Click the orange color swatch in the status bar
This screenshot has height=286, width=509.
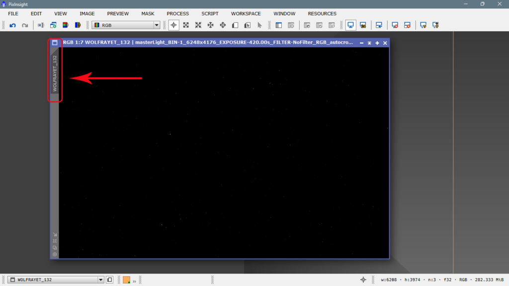click(x=127, y=280)
